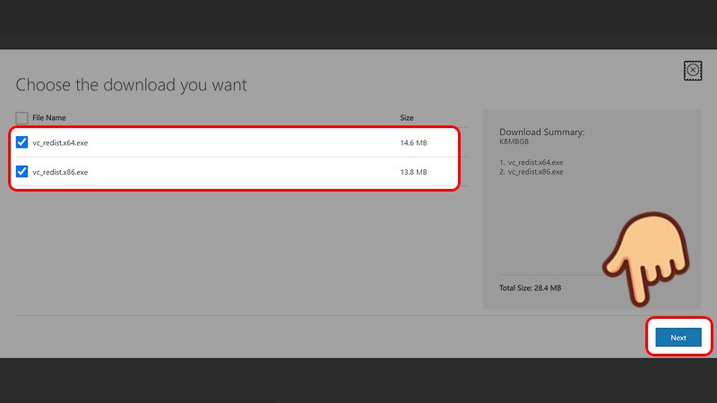Toggle the select-all checkbox beside File Name
The height and width of the screenshot is (403, 717).
click(22, 118)
